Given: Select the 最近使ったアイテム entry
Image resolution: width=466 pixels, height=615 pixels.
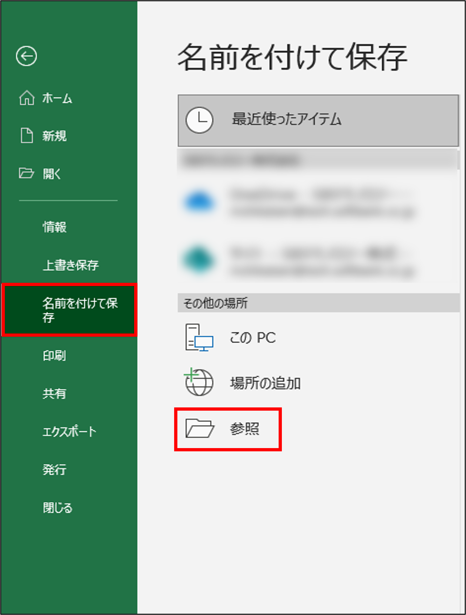Looking at the screenshot, I should [x=318, y=120].
